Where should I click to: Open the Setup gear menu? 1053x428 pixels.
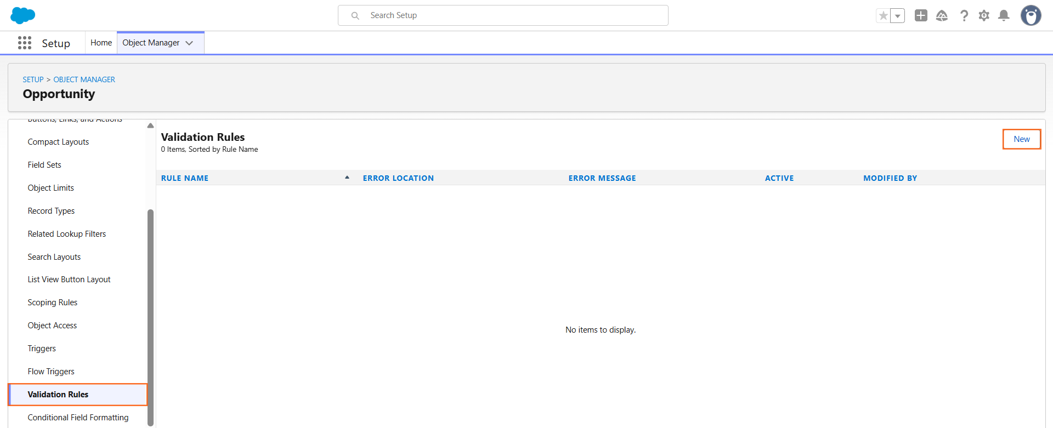pos(984,15)
